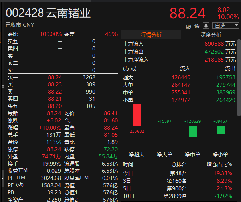Click the 融 margin trading indicator
Viewport: 241px width, 202px height.
point(188,26)
